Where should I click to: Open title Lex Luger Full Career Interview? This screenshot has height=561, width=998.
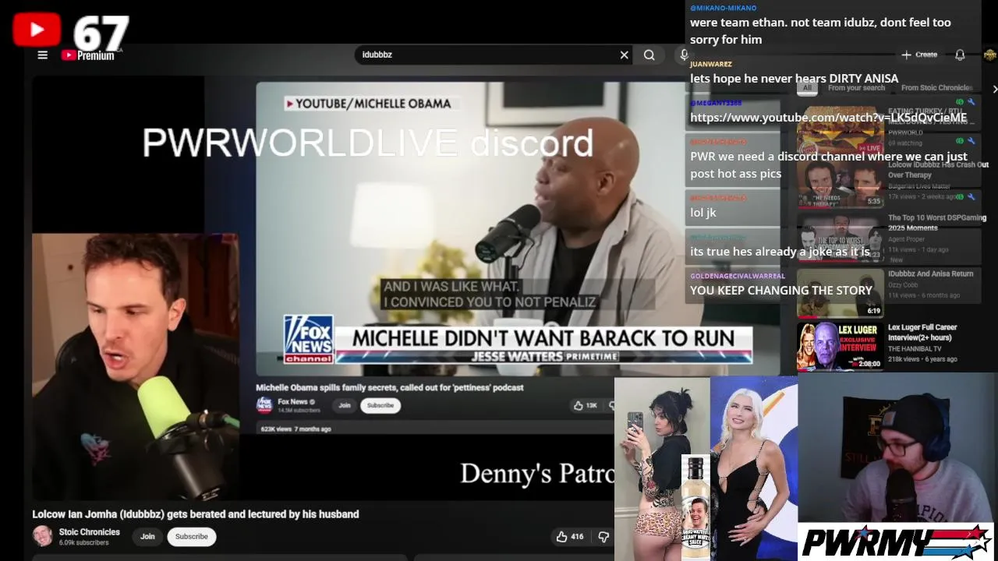point(922,332)
